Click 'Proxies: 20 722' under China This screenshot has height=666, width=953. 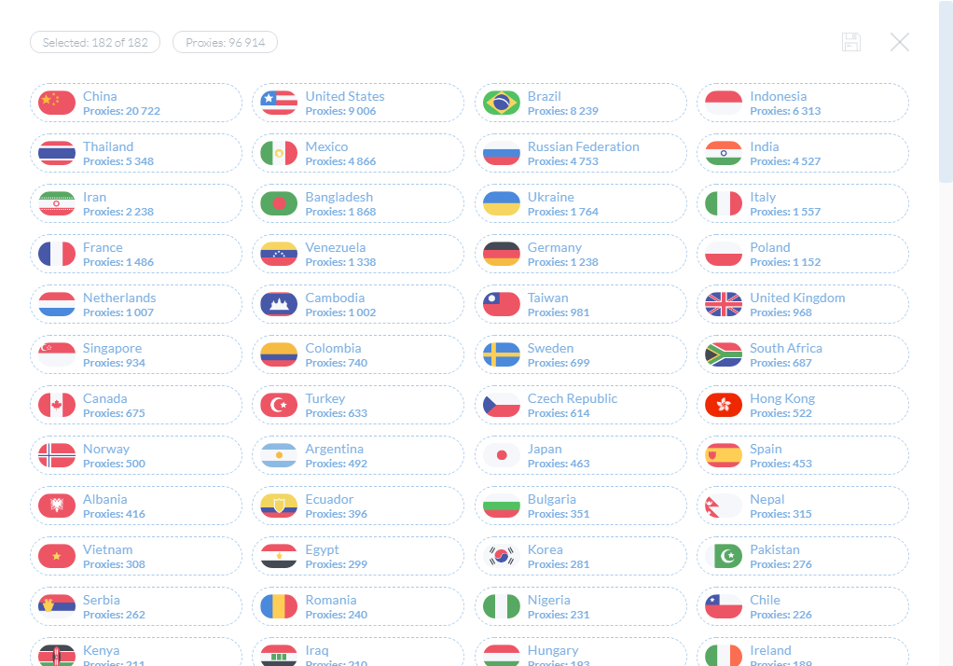pyautogui.click(x=121, y=111)
